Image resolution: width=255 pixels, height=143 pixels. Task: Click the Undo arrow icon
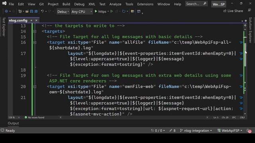click(x=42, y=11)
